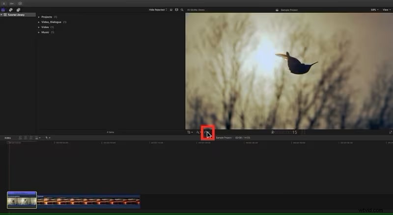Select the hummingbird clip in timeline

click(22, 200)
